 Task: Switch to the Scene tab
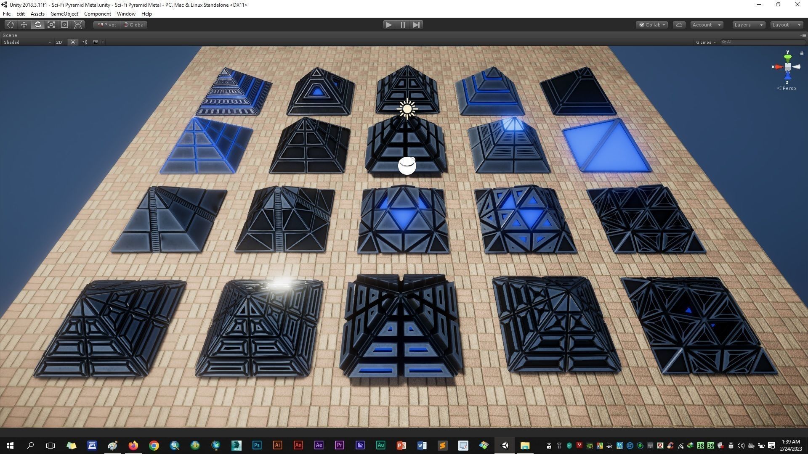pos(10,35)
